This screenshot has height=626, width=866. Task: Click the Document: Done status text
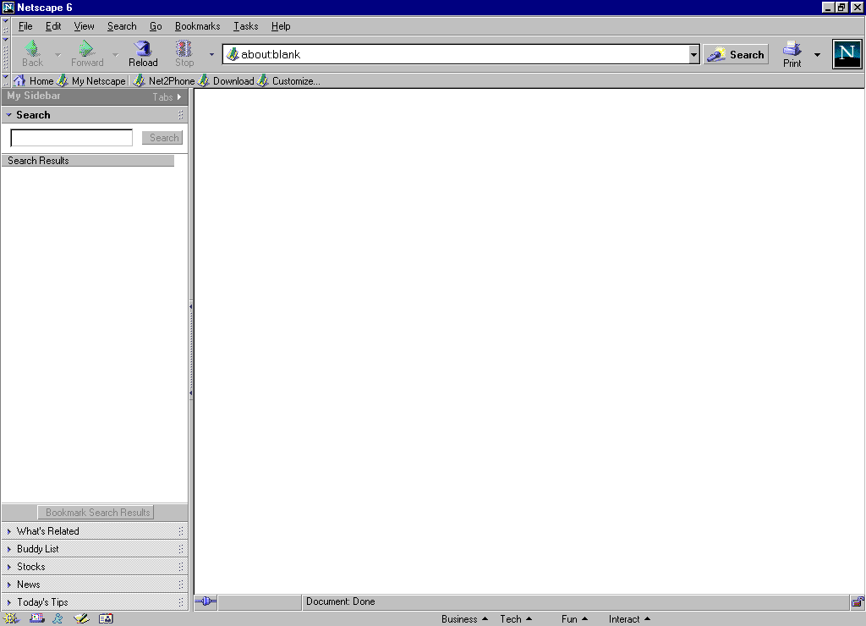[x=341, y=601]
